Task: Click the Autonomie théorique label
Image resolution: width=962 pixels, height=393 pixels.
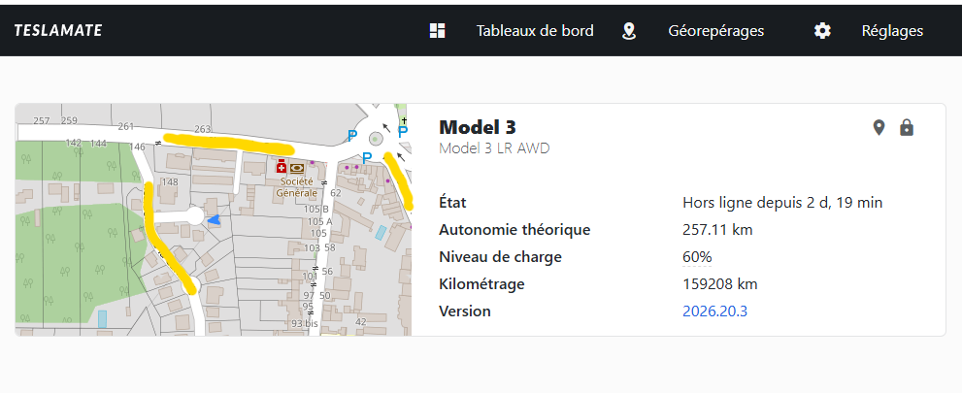Action: (x=514, y=230)
